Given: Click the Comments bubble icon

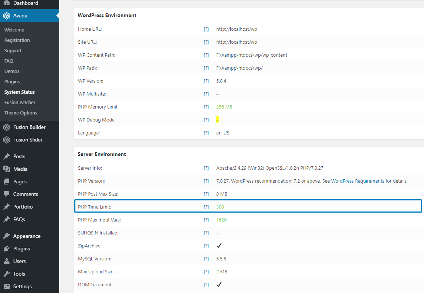Looking at the screenshot, I should [6, 194].
